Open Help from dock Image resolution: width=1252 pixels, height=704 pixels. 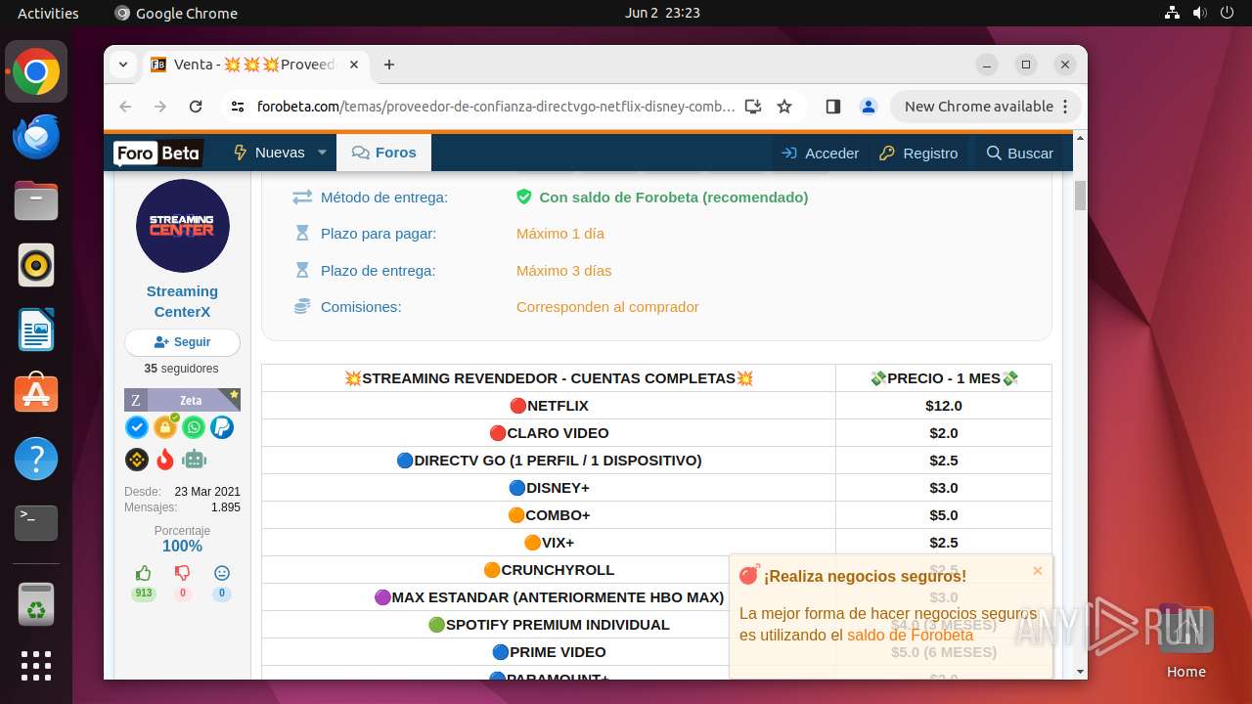(x=36, y=459)
